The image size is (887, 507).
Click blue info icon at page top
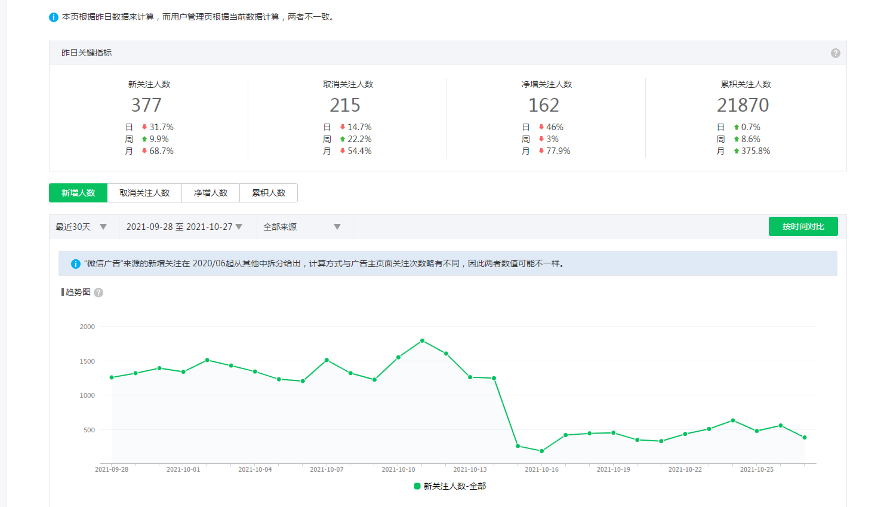click(54, 17)
